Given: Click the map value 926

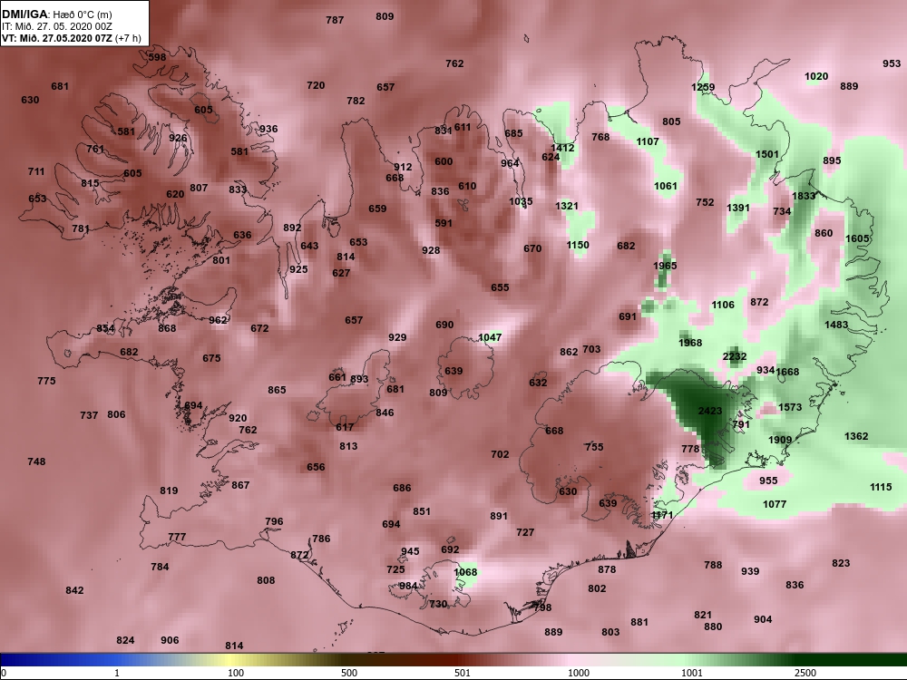Looking at the screenshot, I should 178,138.
